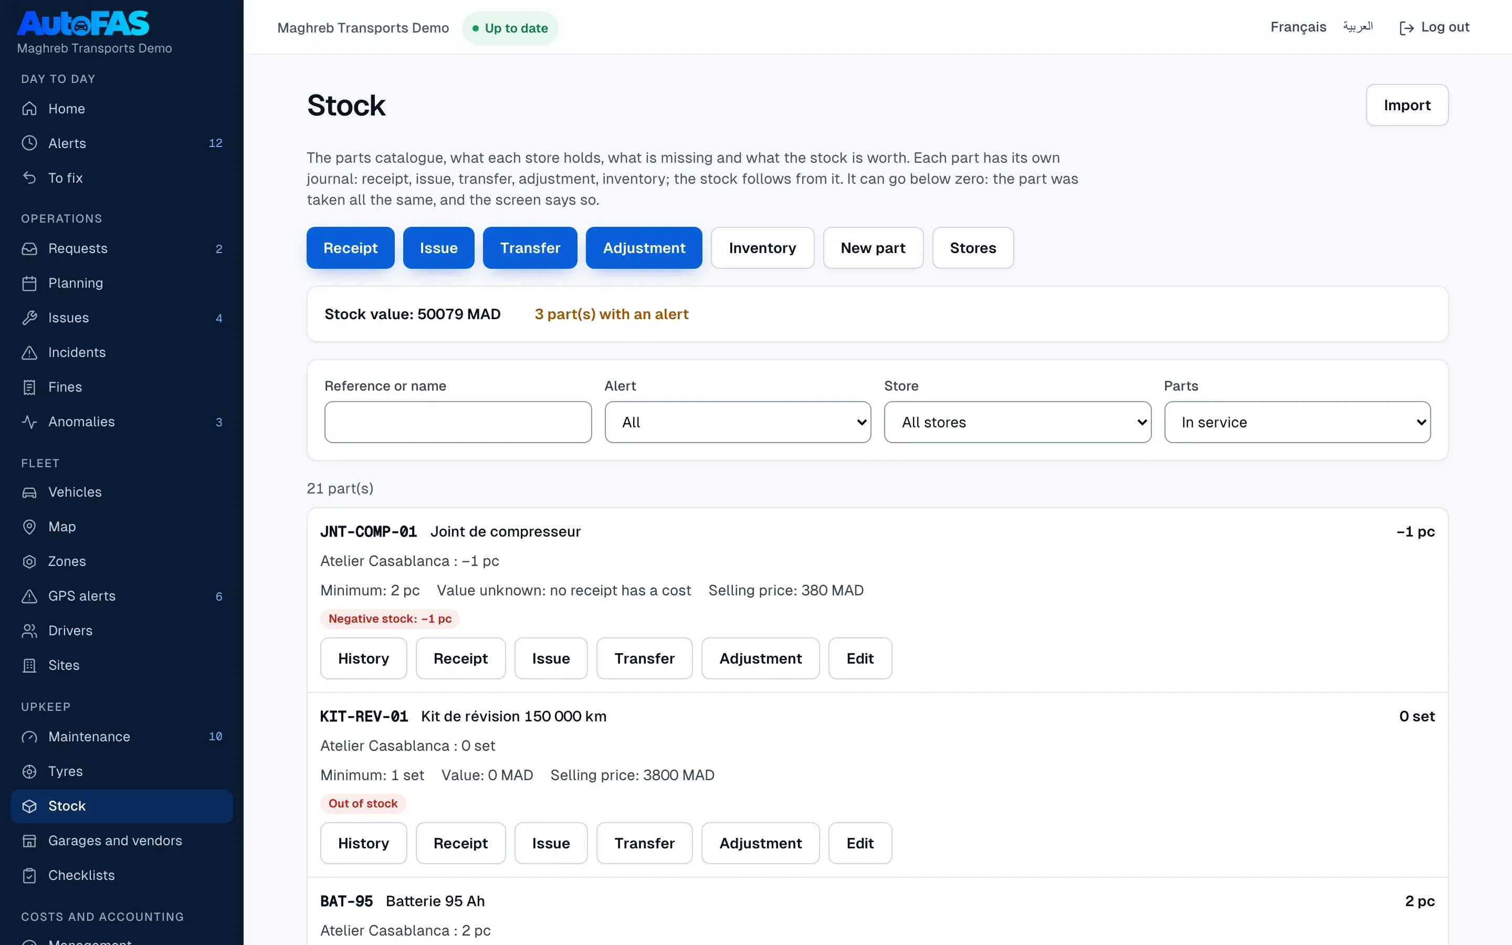Open the Inventory button

[x=762, y=248]
